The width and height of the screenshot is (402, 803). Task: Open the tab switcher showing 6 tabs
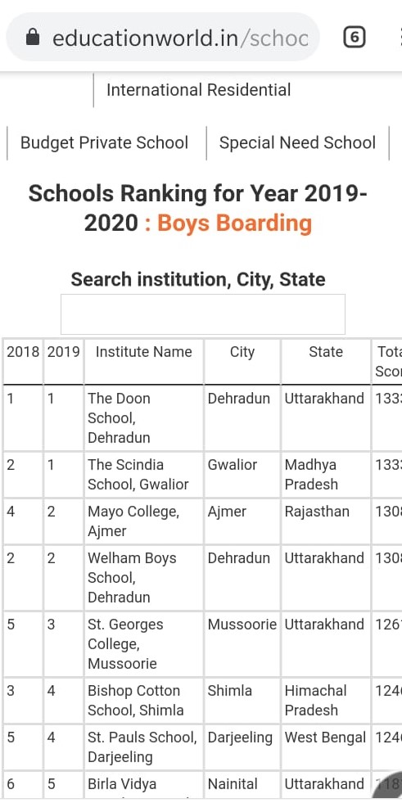(x=355, y=38)
